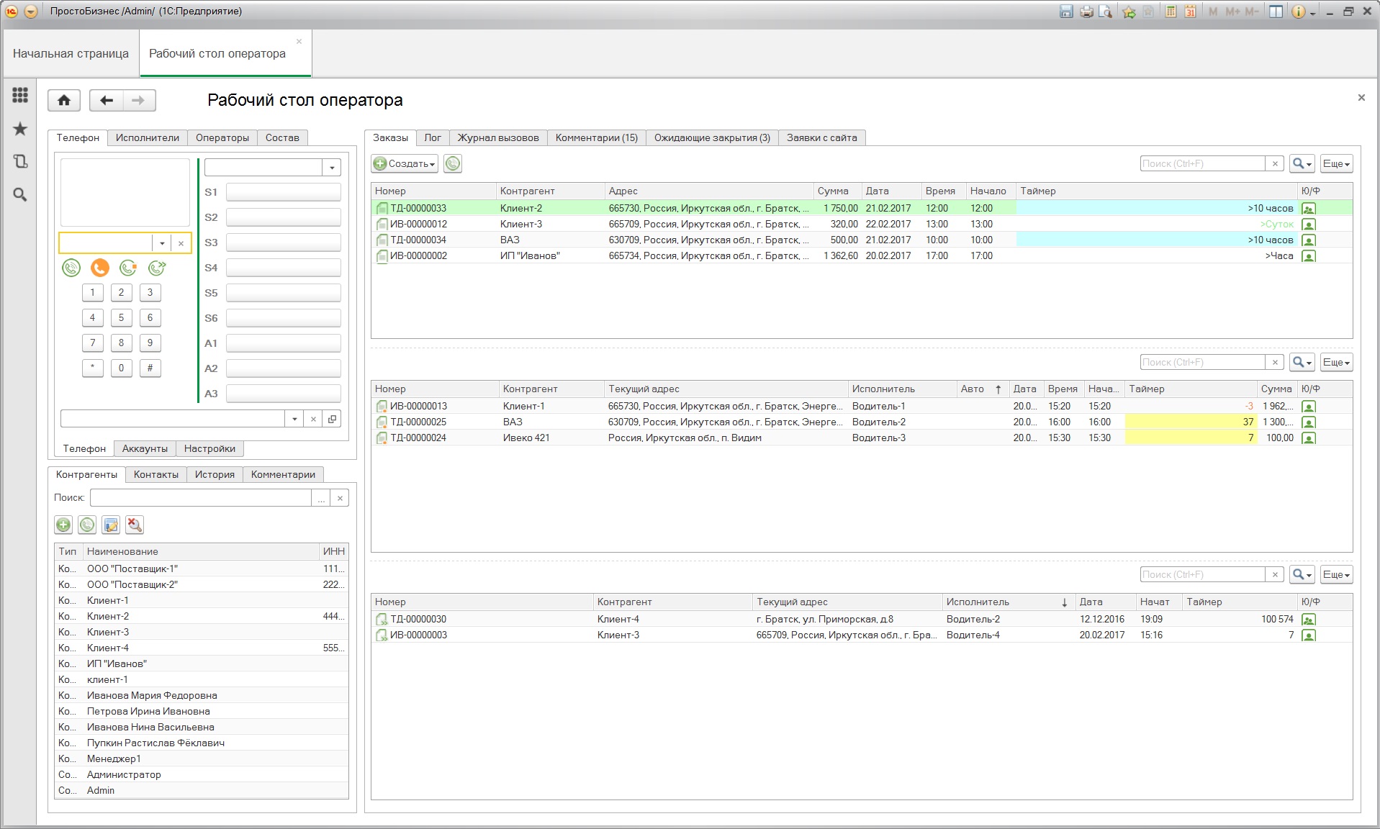The height and width of the screenshot is (829, 1380).
Task: Switch to the Журнал вызовов tab
Action: tap(498, 138)
